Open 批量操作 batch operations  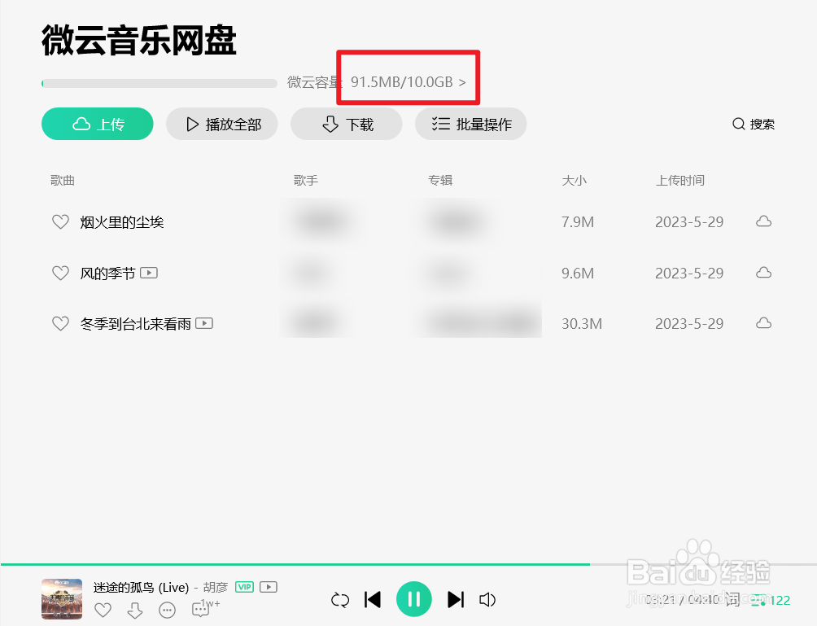point(471,124)
